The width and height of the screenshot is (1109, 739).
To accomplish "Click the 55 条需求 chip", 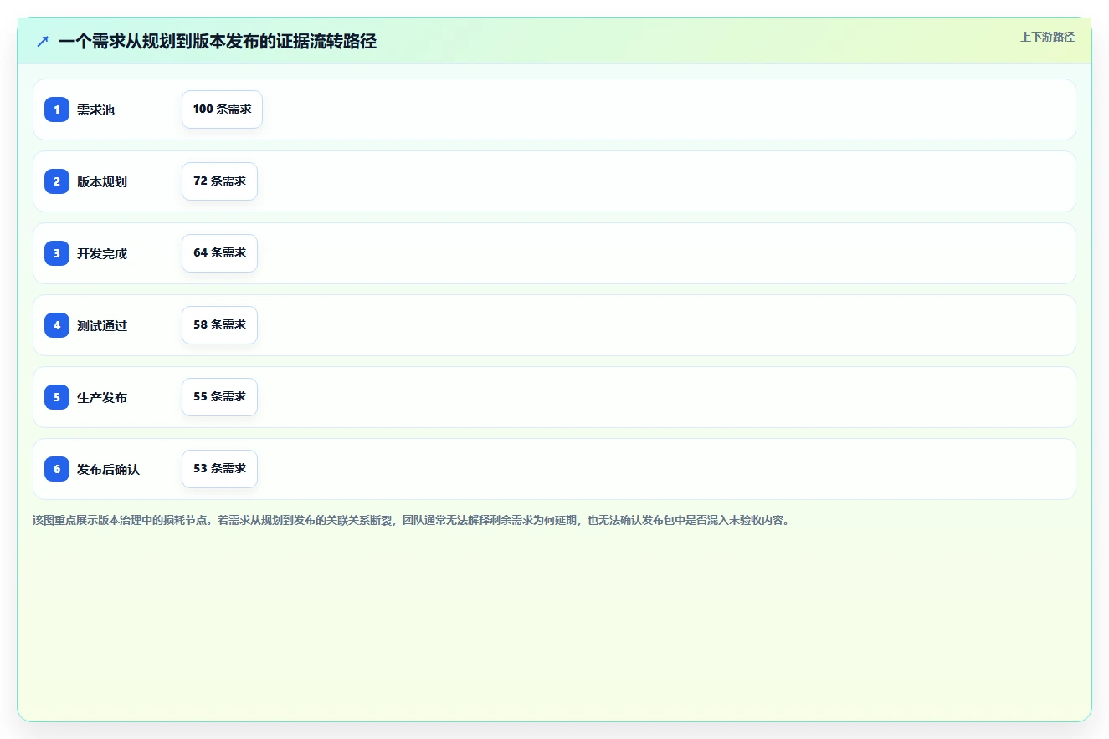I will click(x=219, y=397).
